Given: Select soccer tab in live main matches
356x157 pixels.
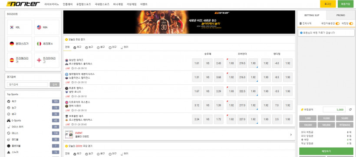Looking at the screenshot, I should click(77, 154).
